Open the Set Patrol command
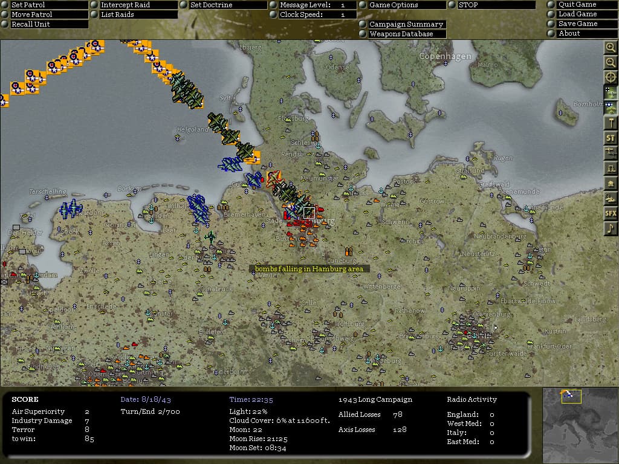This screenshot has height=464, width=619. (45, 5)
